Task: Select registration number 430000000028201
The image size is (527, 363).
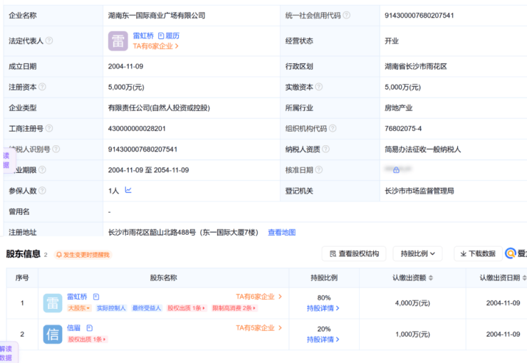Action: (x=137, y=129)
